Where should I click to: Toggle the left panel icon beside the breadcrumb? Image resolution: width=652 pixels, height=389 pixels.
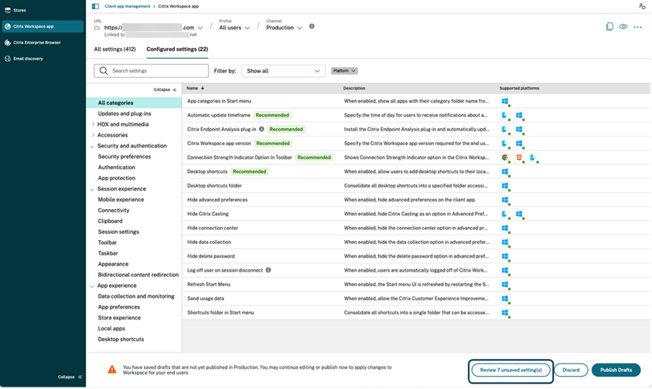tap(95, 6)
